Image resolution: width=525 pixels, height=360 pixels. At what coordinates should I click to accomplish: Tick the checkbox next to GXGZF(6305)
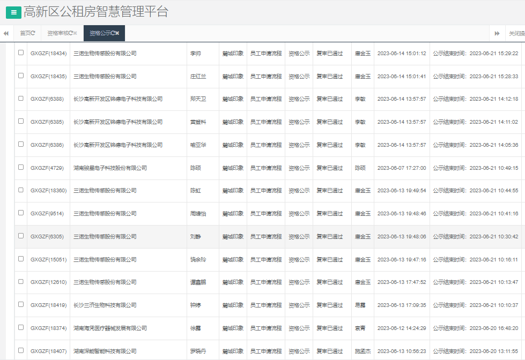pyautogui.click(x=21, y=236)
